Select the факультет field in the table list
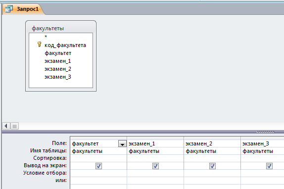Viewport: 284px width, 189px height. point(58,53)
